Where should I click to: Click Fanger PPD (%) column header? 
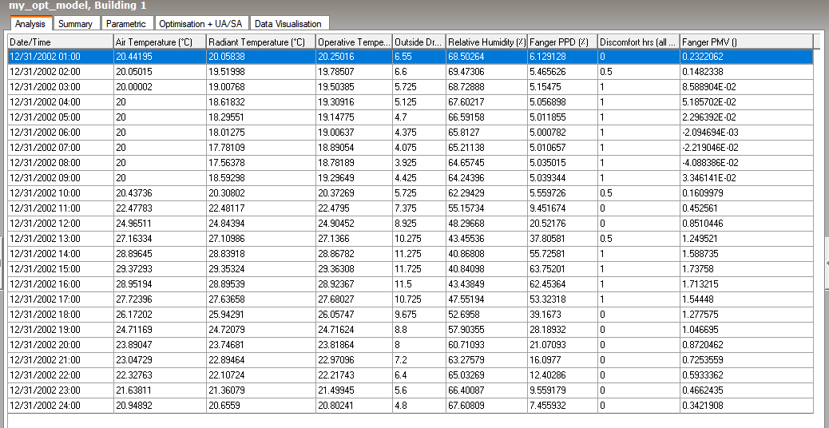[563, 42]
